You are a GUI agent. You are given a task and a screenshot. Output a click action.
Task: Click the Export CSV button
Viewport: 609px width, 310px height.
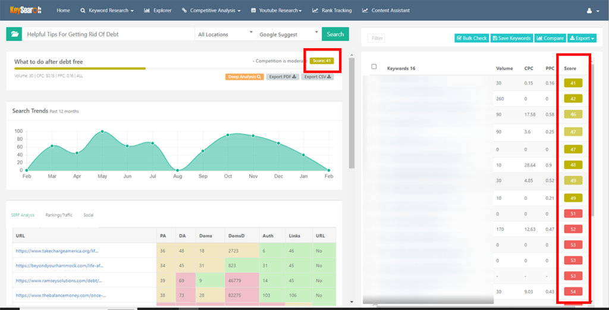click(318, 77)
